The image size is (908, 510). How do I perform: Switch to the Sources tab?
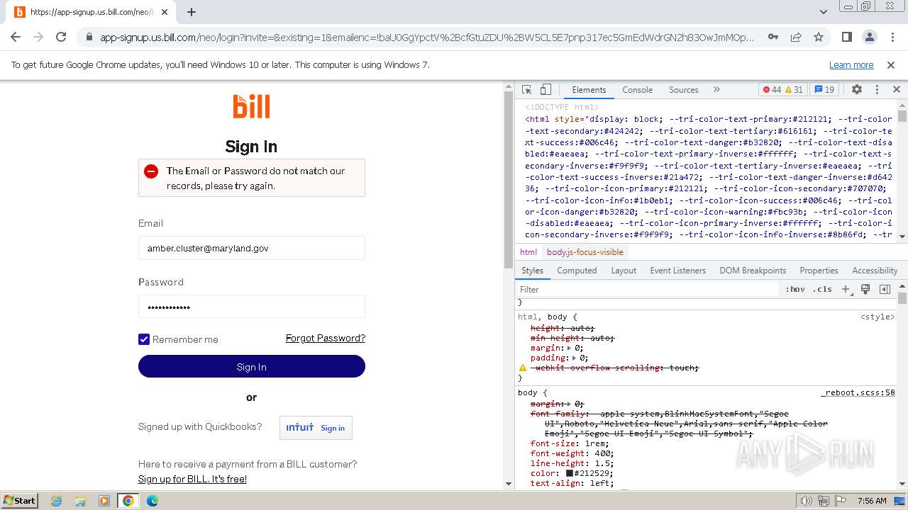pos(684,89)
